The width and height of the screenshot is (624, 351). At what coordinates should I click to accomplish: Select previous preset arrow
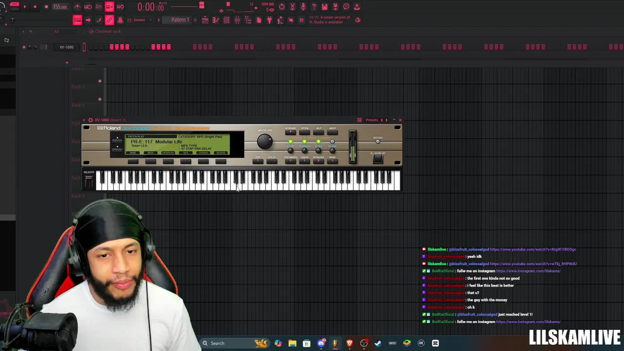(382, 120)
